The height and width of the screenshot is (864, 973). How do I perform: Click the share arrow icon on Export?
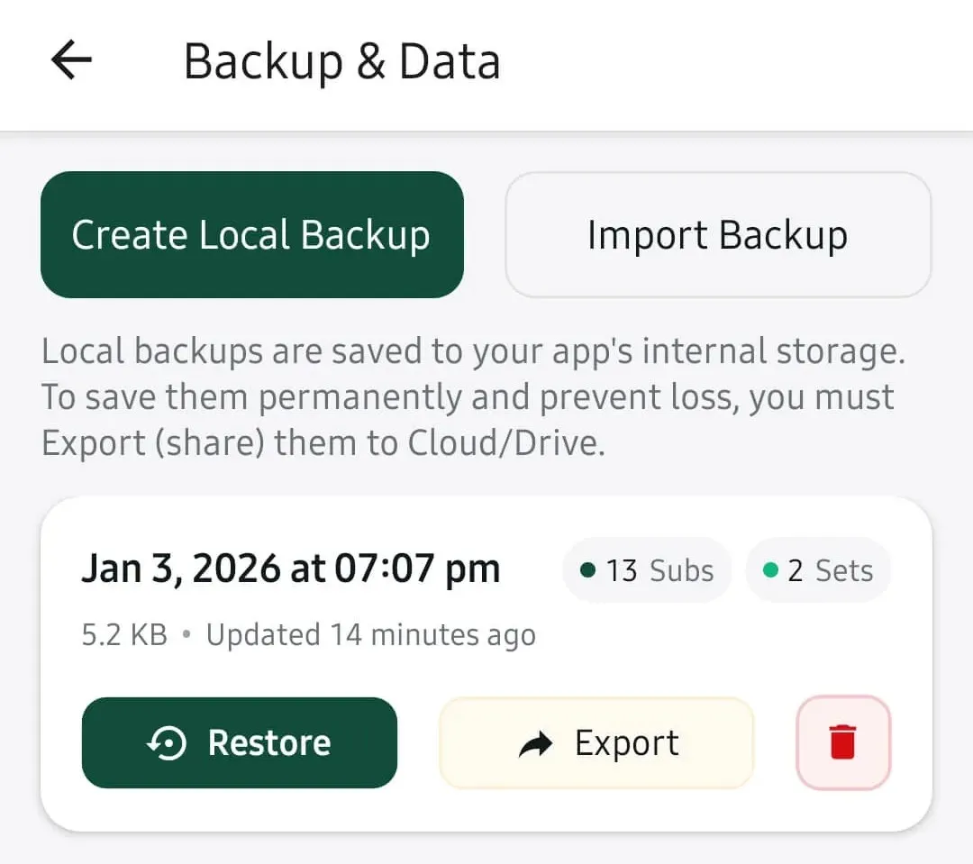click(536, 744)
